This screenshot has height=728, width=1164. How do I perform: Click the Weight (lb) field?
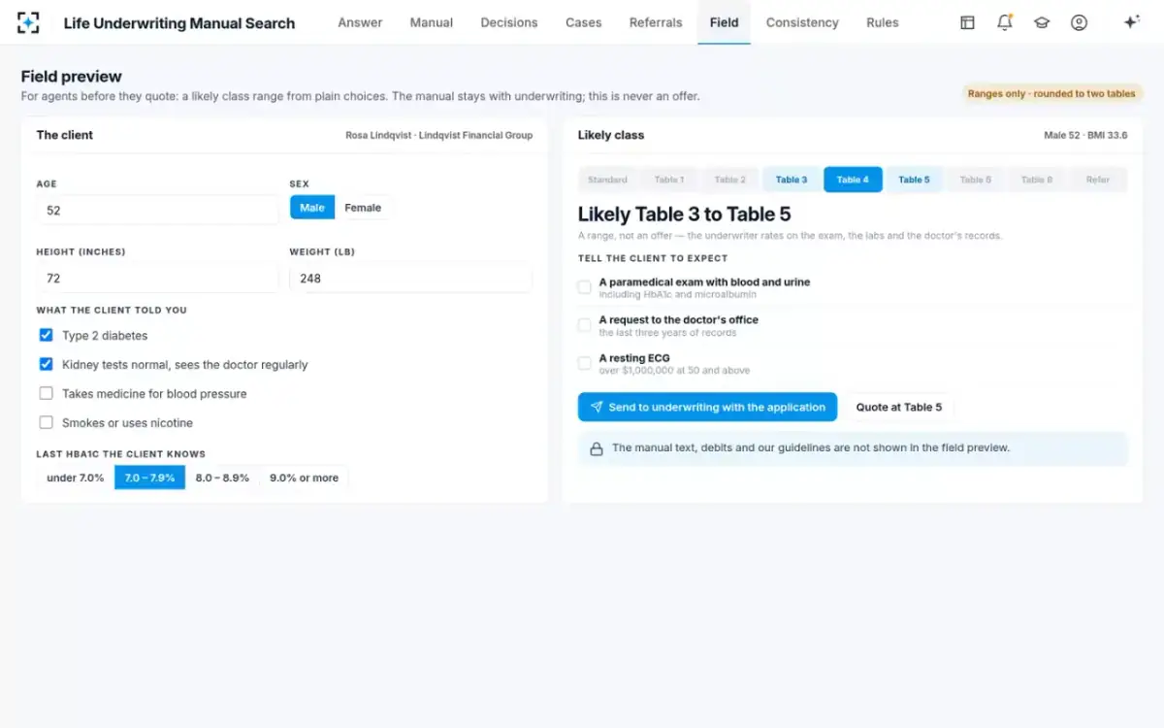tap(410, 278)
